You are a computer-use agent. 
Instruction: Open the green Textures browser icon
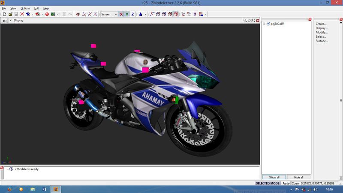coord(53,14)
